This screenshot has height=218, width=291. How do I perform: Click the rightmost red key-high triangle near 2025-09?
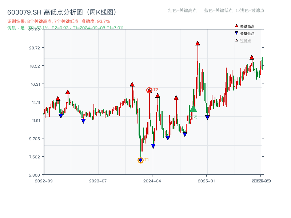(x=251, y=57)
